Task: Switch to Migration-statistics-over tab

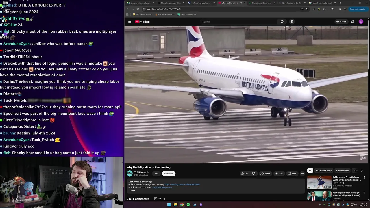Action: click(x=262, y=3)
